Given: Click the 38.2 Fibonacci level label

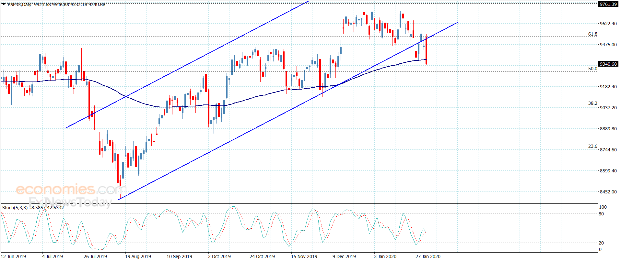Looking at the screenshot, I should pos(592,103).
